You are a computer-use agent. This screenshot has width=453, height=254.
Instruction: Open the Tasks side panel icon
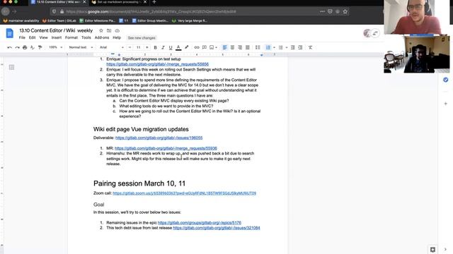tap(445, 80)
